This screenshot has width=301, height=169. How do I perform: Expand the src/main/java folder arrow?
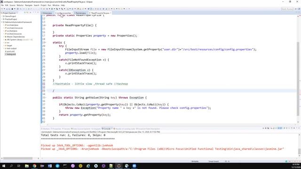(x=4, y=25)
